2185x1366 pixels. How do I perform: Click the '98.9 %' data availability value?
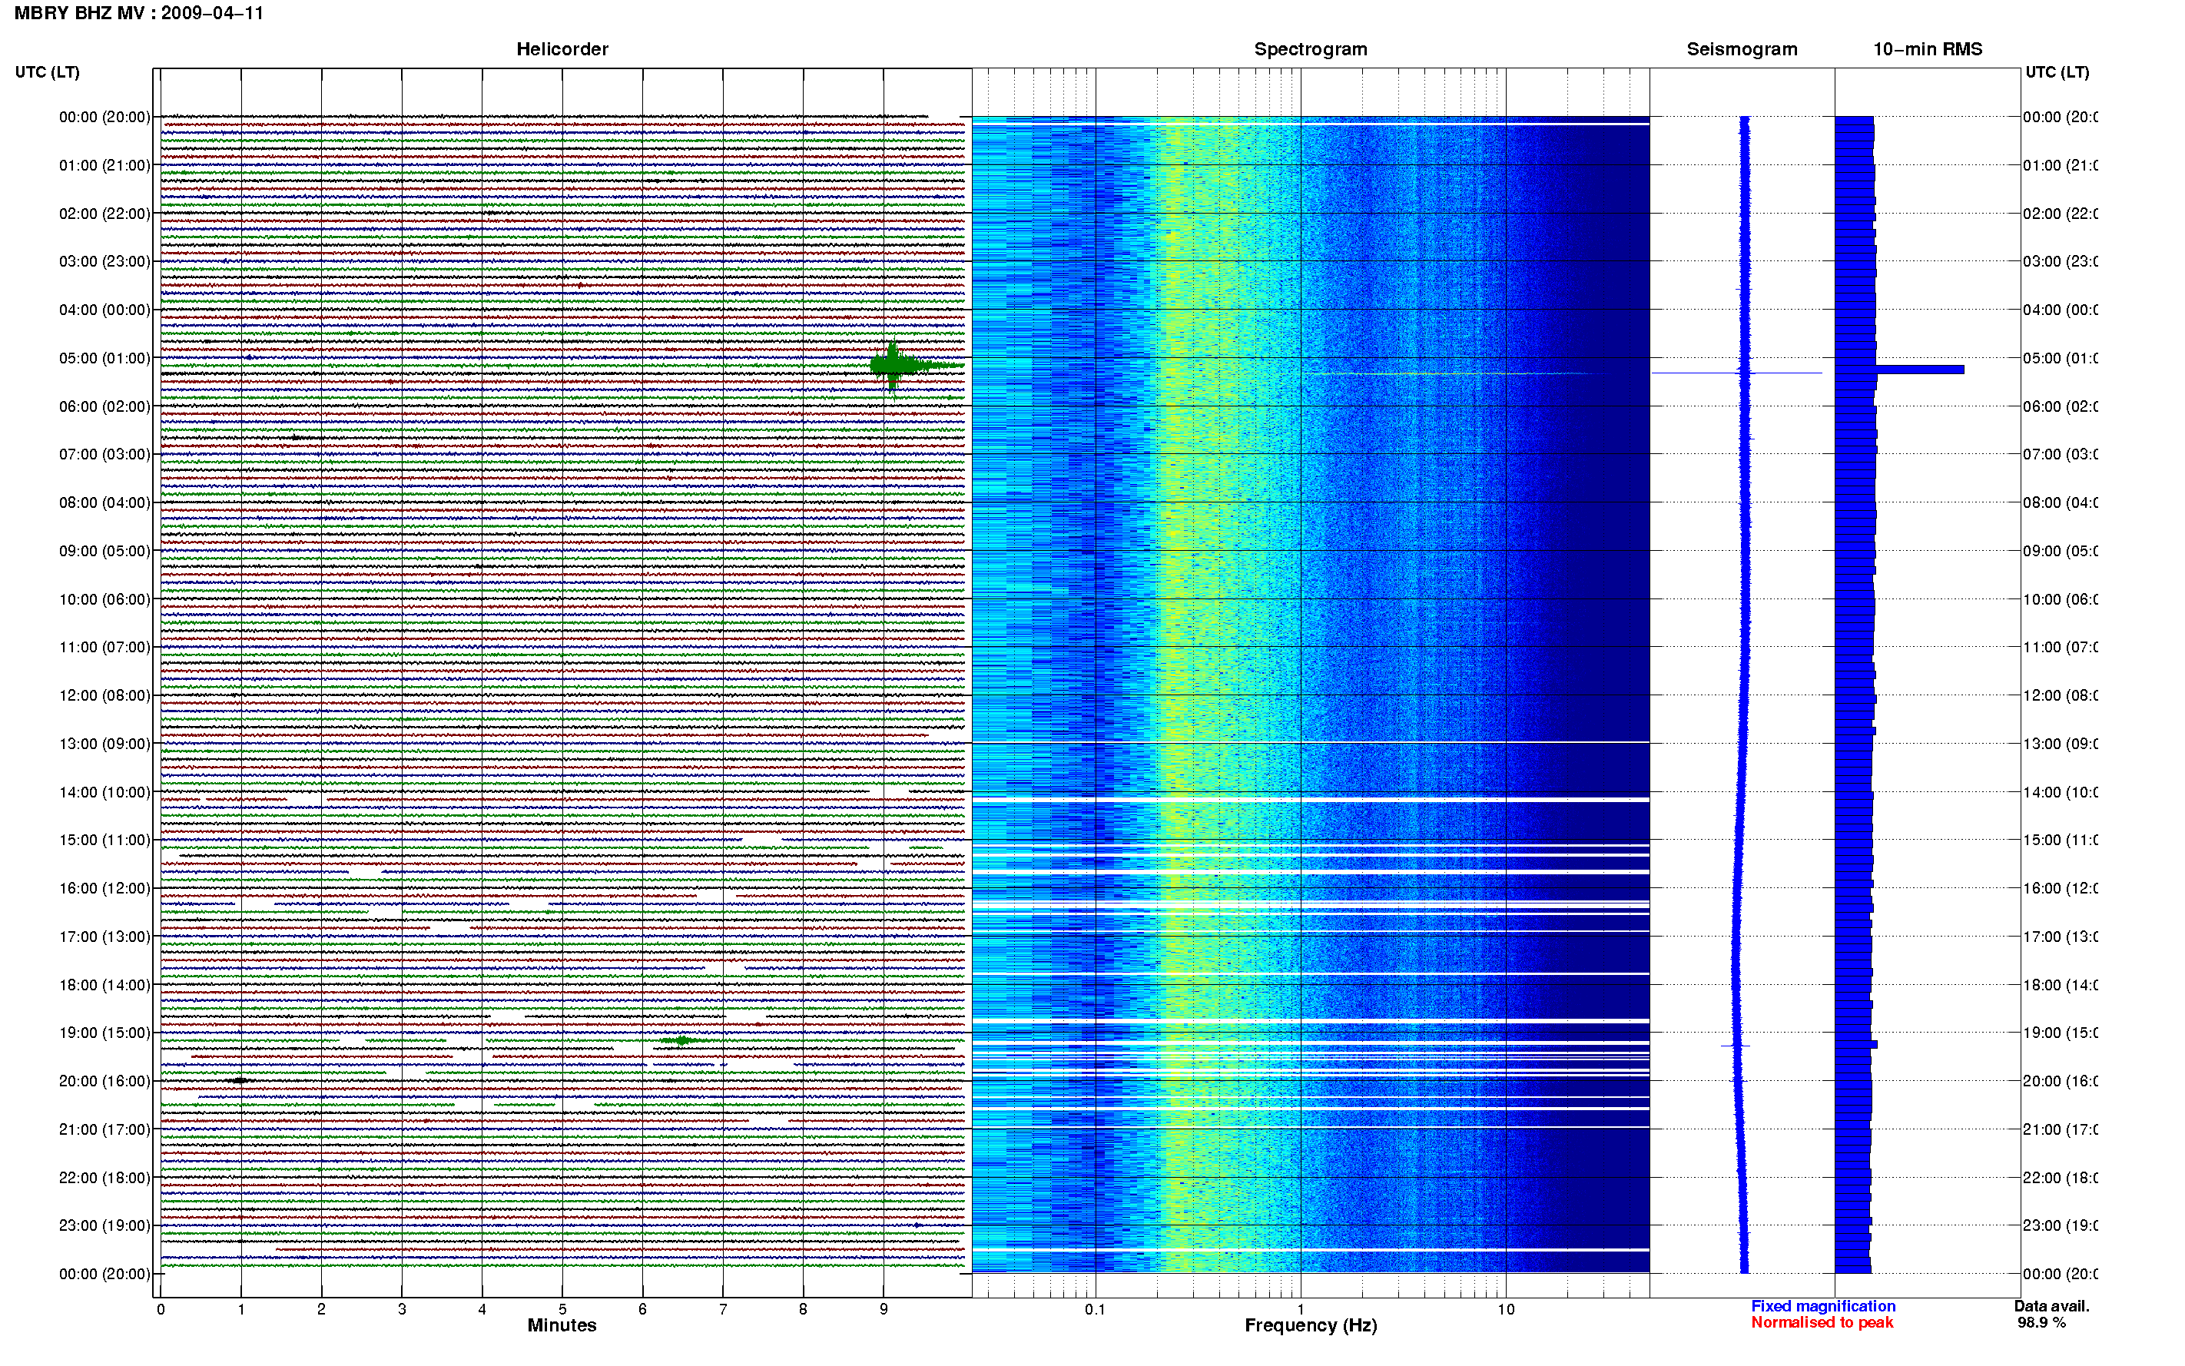coord(2041,1323)
